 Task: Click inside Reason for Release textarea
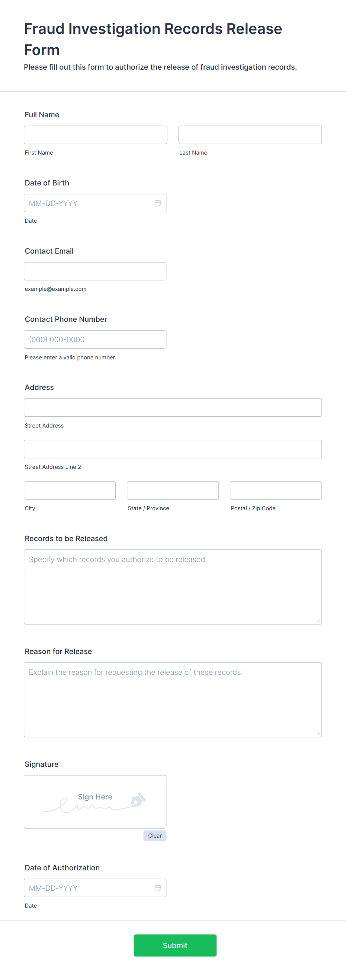pos(173,700)
